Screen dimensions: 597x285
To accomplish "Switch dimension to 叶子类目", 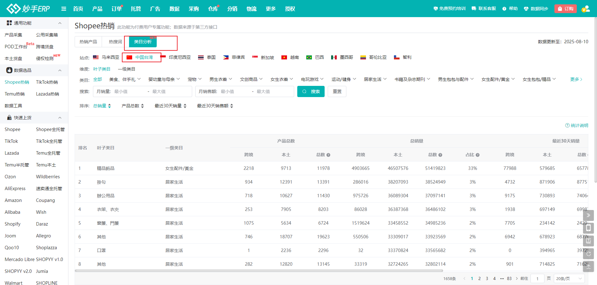I will coord(102,69).
